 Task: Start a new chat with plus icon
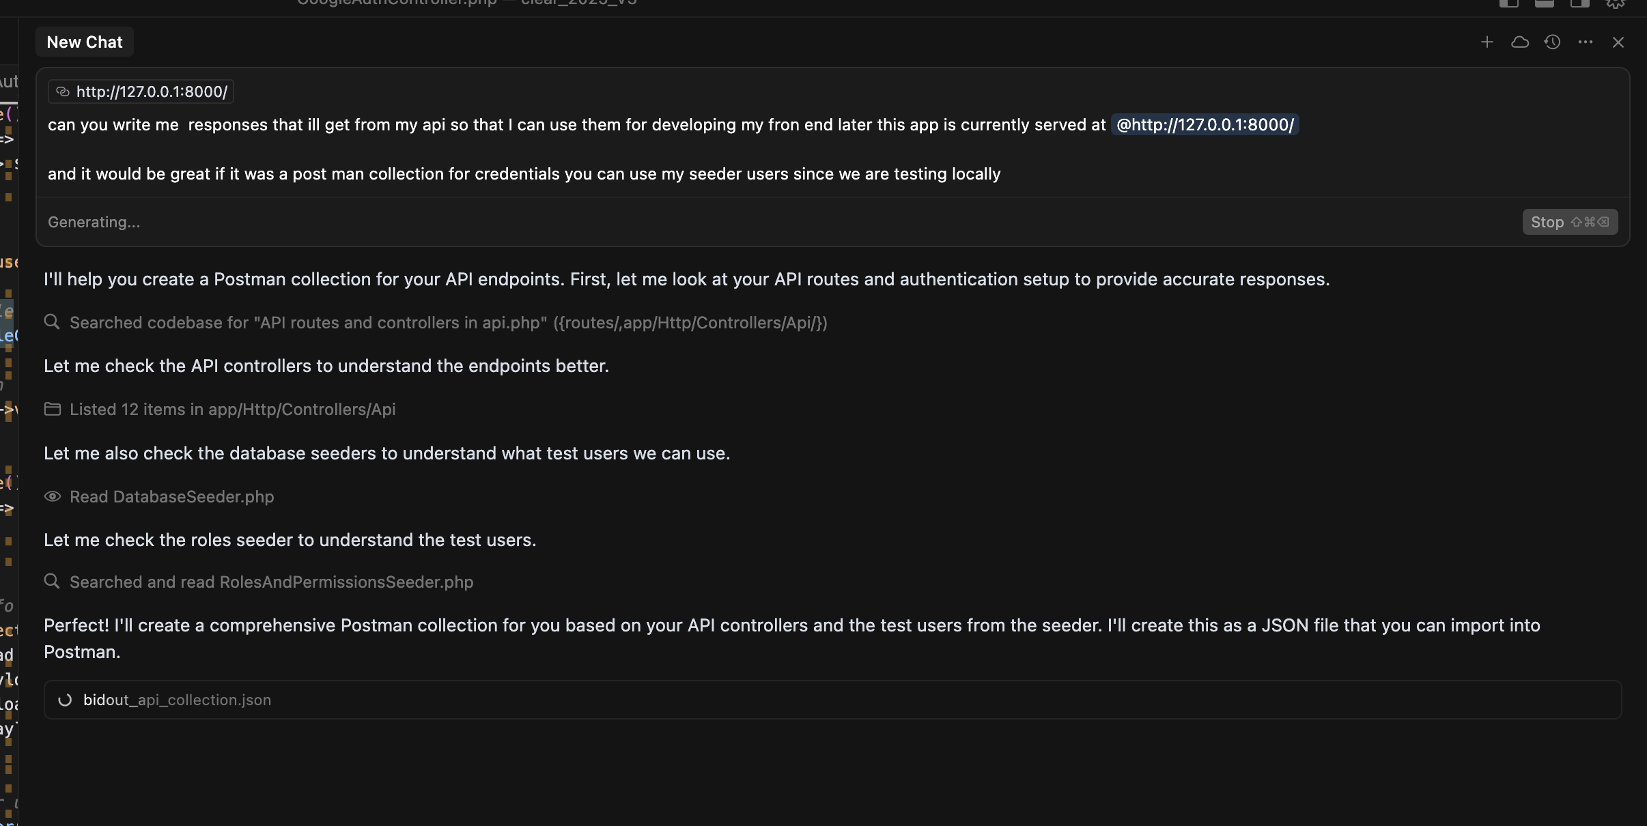(x=1487, y=42)
